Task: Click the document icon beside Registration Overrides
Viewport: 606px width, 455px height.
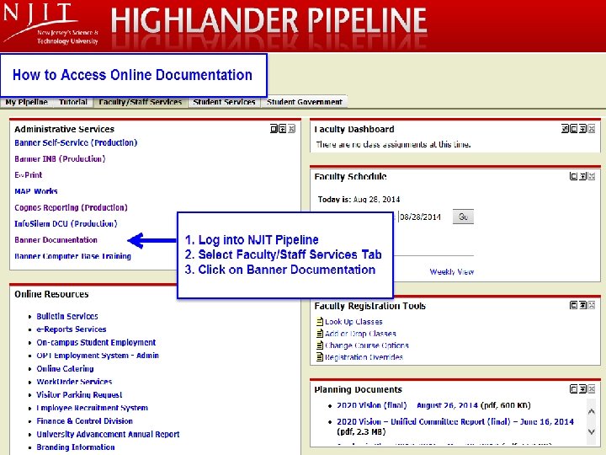Action: (x=320, y=356)
